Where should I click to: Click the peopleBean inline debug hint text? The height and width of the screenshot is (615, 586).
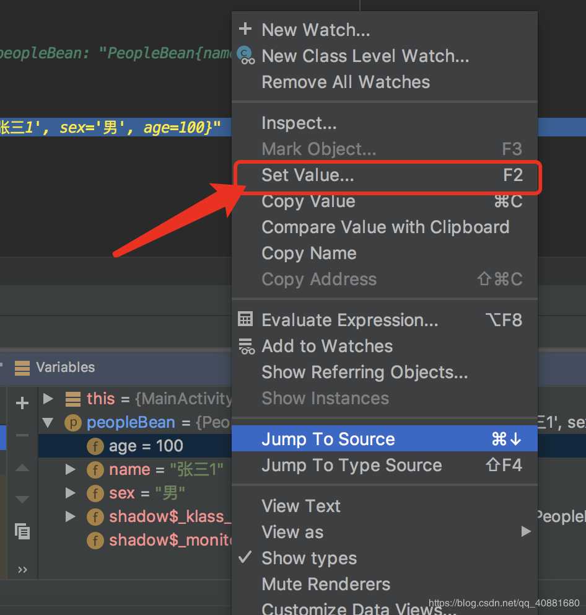pos(116,53)
